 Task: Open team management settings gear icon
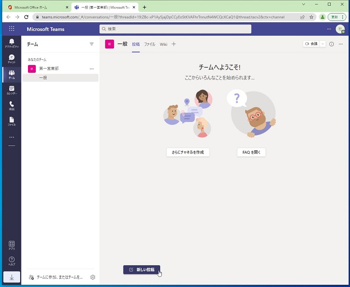(x=93, y=277)
